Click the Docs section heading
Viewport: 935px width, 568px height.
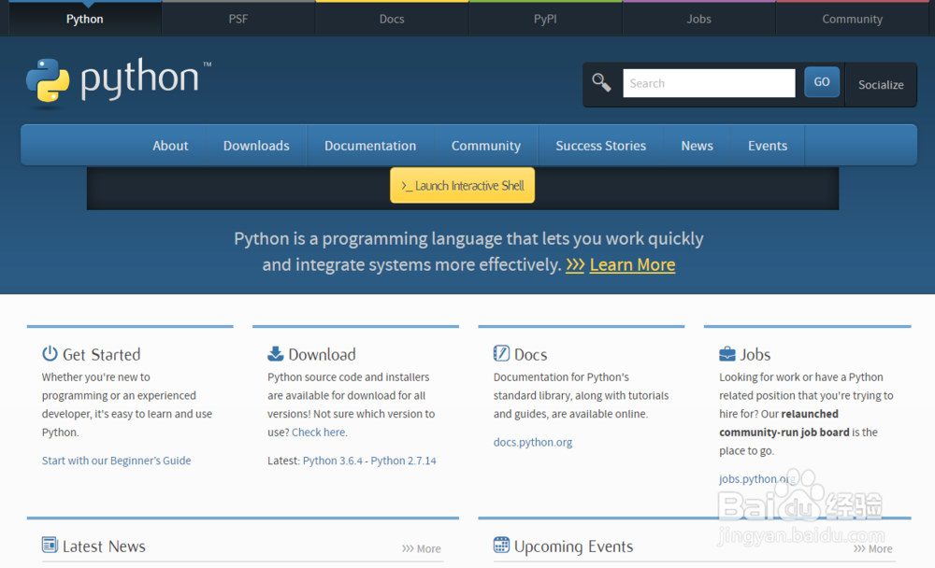click(x=531, y=355)
